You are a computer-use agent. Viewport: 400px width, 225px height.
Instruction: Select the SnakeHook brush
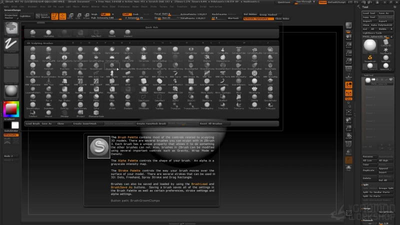[48, 105]
